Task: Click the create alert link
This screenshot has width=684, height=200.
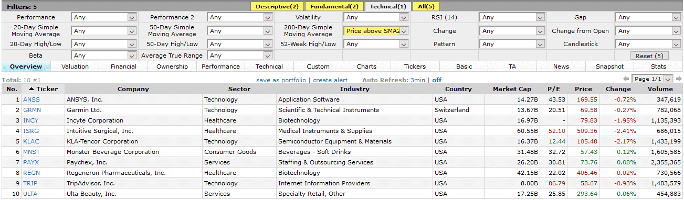Action: [x=330, y=80]
